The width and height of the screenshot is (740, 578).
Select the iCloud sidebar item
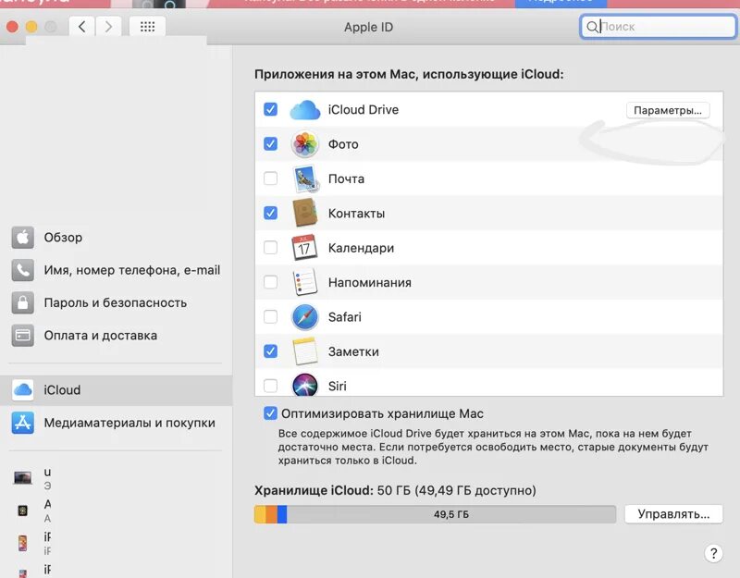(x=117, y=390)
